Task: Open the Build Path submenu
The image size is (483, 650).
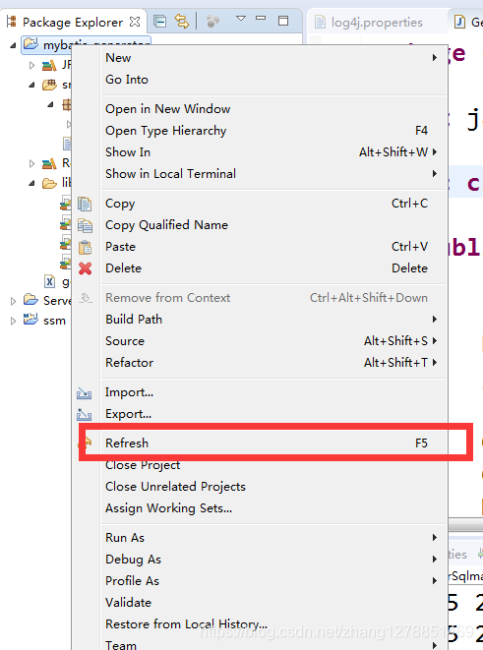Action: [x=273, y=320]
